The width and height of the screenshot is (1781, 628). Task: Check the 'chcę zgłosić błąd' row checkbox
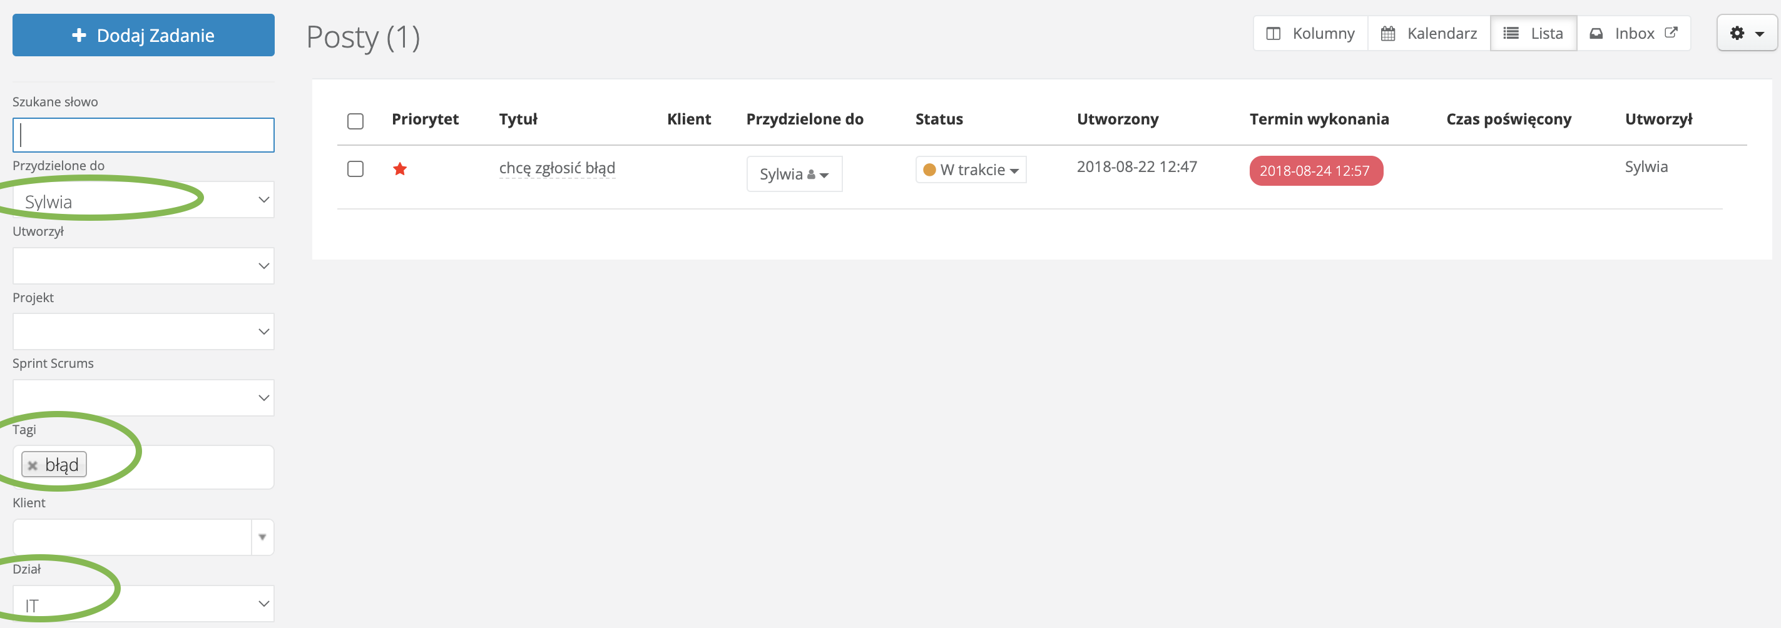(x=355, y=169)
